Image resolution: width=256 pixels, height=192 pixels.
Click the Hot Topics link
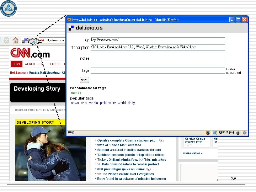[x=18, y=73]
